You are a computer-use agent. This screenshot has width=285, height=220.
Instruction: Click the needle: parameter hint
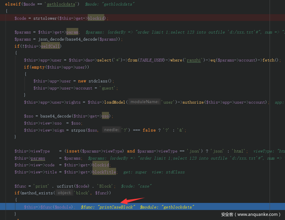click(111, 130)
